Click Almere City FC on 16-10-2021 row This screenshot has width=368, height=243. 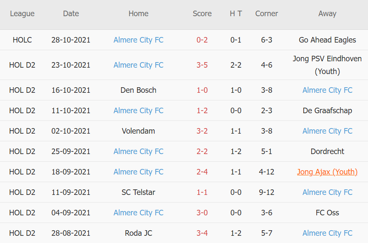327,90
